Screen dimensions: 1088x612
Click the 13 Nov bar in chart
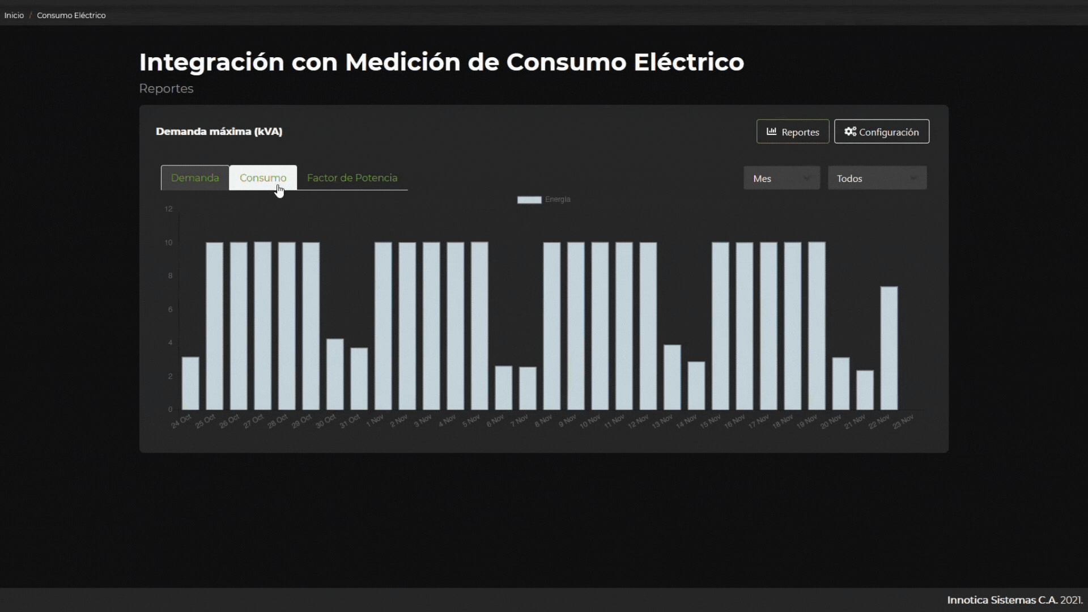672,377
